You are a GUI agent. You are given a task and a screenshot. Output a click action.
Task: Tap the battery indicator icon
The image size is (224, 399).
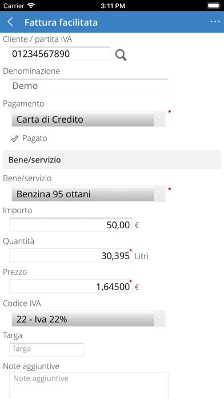tap(214, 5)
